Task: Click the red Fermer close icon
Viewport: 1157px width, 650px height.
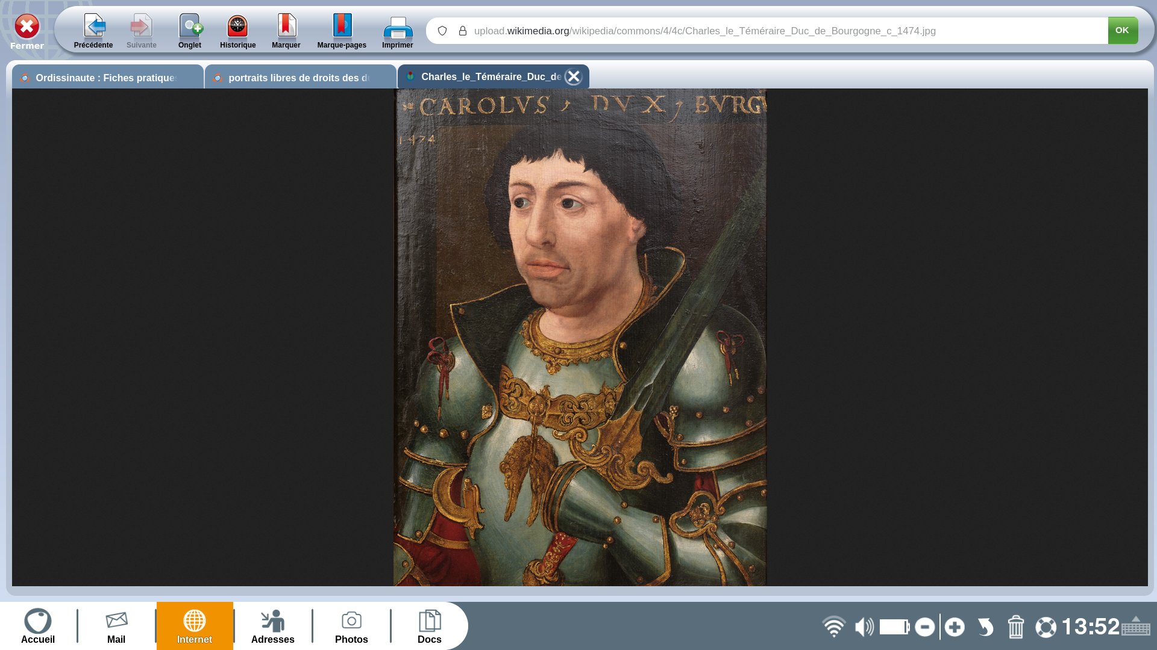Action: [27, 27]
